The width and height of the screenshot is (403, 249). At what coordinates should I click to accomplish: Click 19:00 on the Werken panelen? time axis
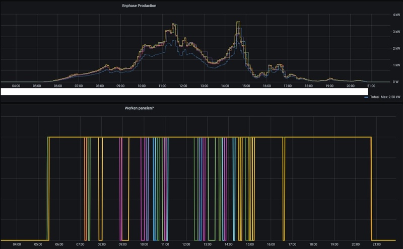pos(334,244)
